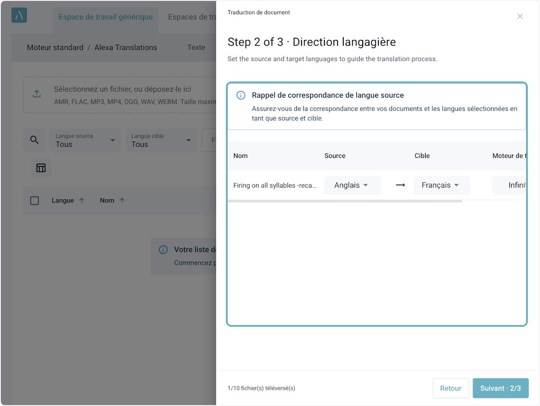The height and width of the screenshot is (406, 540).
Task: Click the info icon beside Votre liste
Action: (x=163, y=250)
